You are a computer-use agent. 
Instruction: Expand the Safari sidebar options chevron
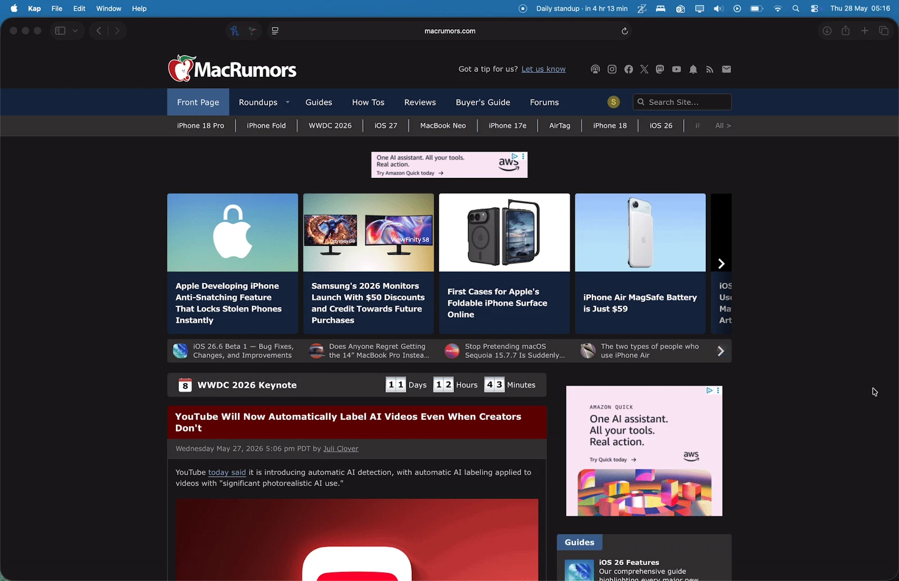[x=75, y=31]
